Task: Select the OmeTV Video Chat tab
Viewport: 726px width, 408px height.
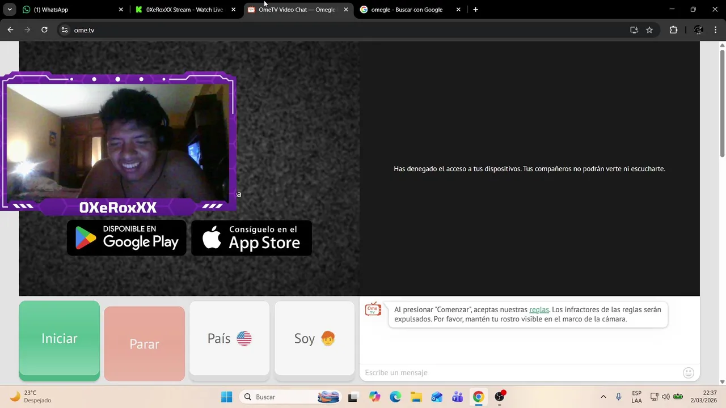Action: [x=297, y=10]
